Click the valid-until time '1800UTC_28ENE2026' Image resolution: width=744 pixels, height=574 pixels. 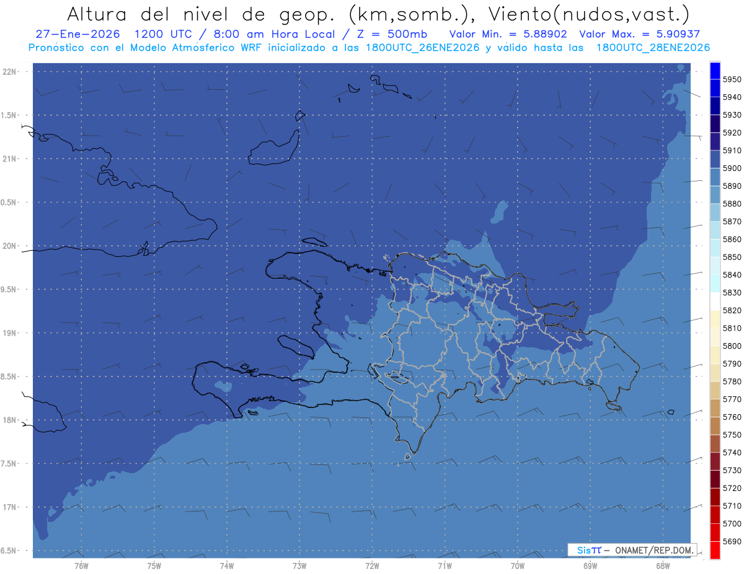click(653, 48)
